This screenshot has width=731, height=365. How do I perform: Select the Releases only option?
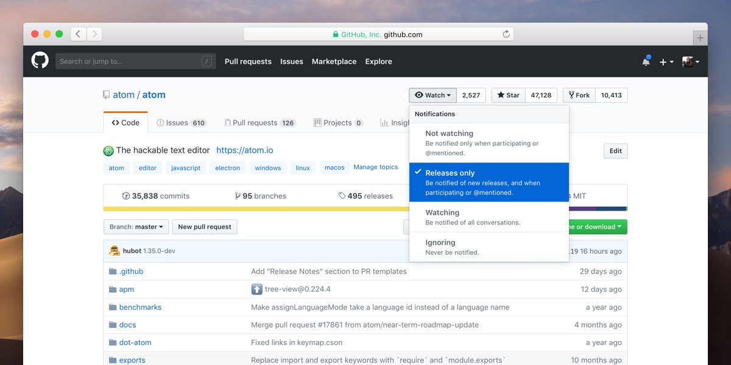point(489,182)
